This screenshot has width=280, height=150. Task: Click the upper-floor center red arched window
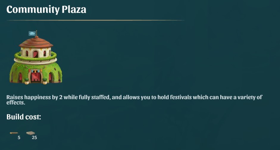pos(36,54)
